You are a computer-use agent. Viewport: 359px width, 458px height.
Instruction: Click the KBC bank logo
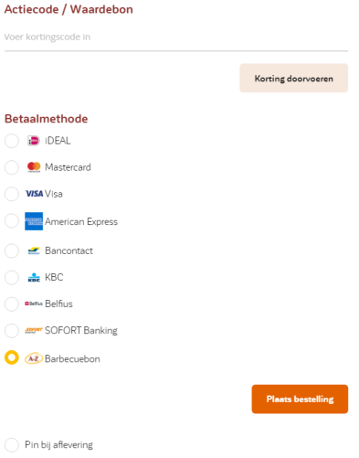[x=34, y=277]
